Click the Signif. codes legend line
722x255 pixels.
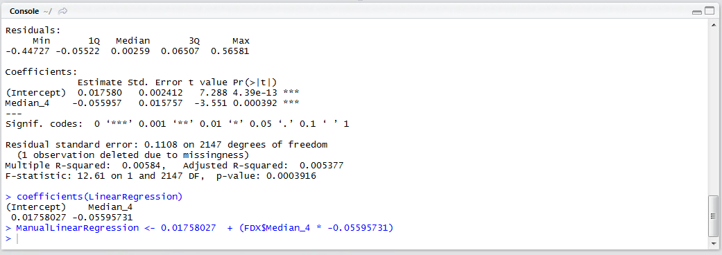click(177, 124)
